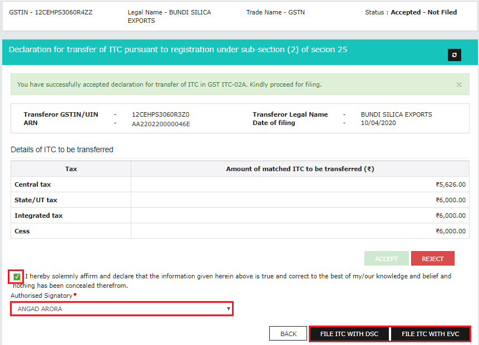The width and height of the screenshot is (479, 345).
Task: Click FILE ITC WITH EVC button
Action: pos(430,334)
